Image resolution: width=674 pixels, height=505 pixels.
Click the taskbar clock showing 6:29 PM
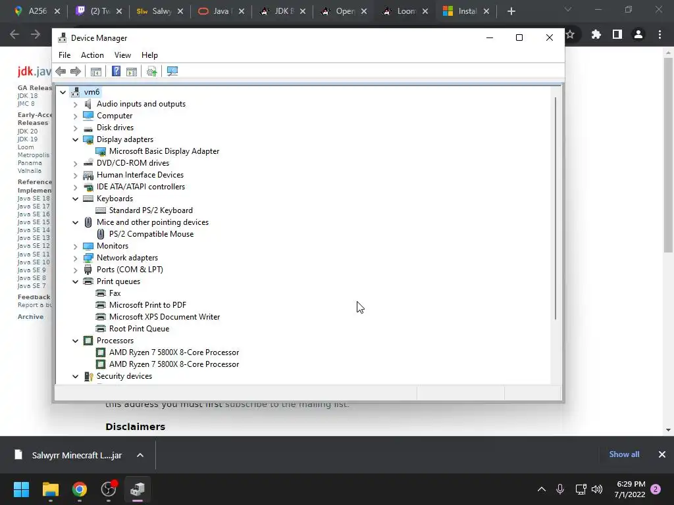tap(630, 489)
